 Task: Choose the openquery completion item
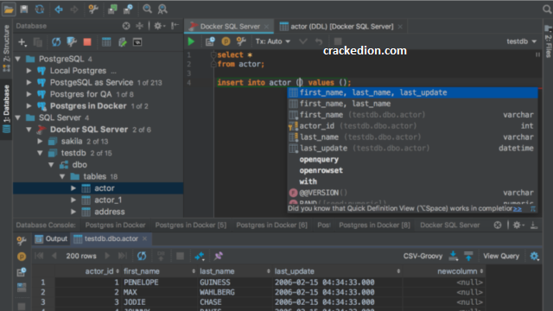point(412,159)
